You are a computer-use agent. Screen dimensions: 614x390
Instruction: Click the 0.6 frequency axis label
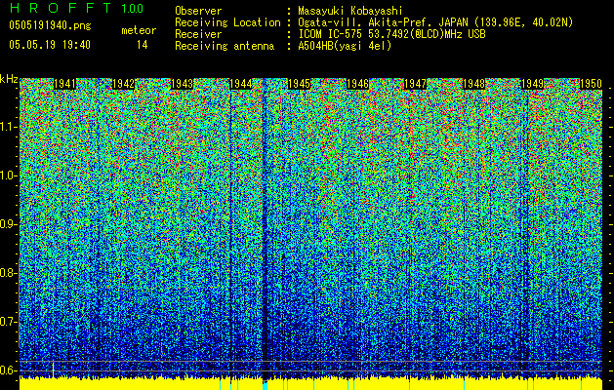point(8,370)
